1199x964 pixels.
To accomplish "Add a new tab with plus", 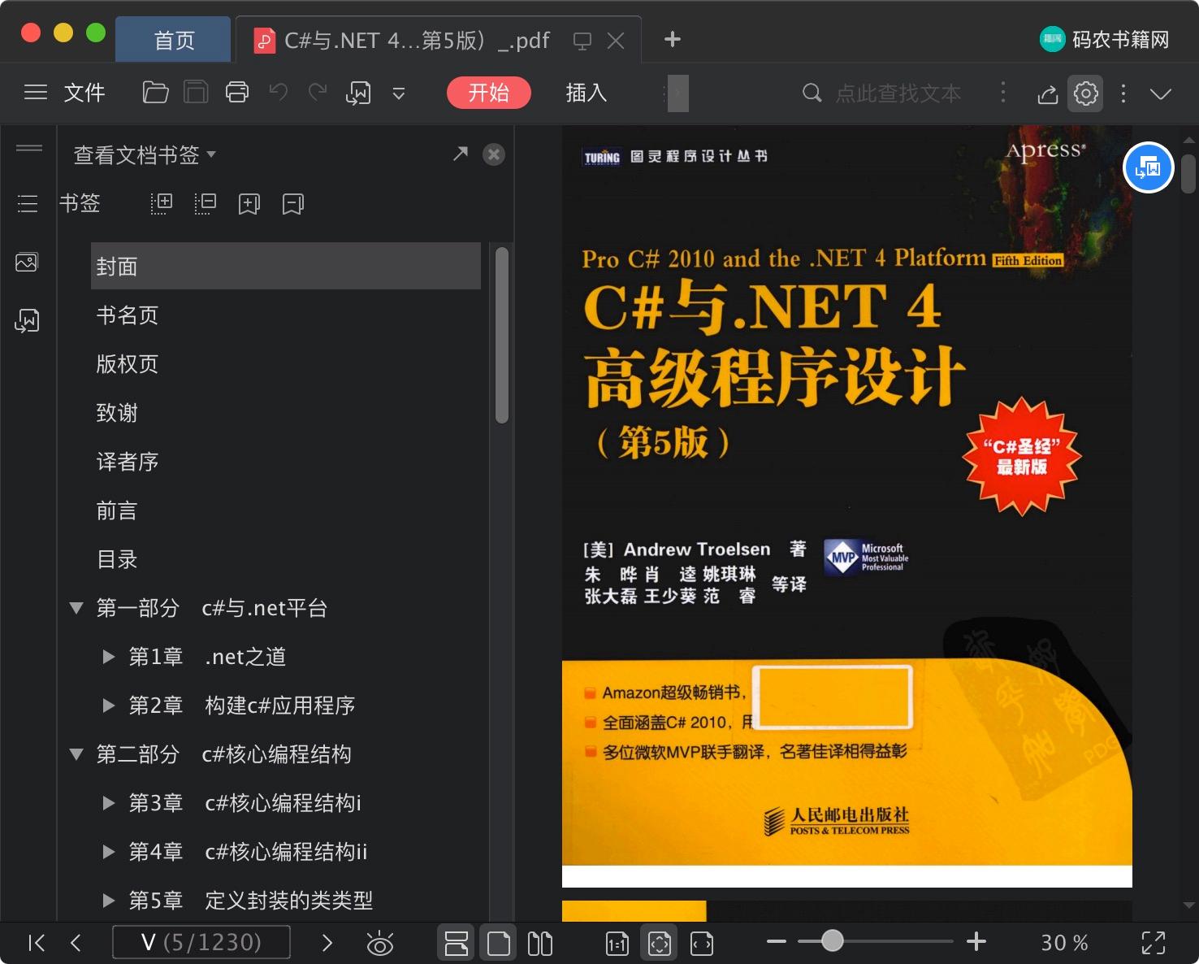I will pyautogui.click(x=673, y=39).
